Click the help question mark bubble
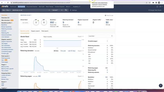 161,86
